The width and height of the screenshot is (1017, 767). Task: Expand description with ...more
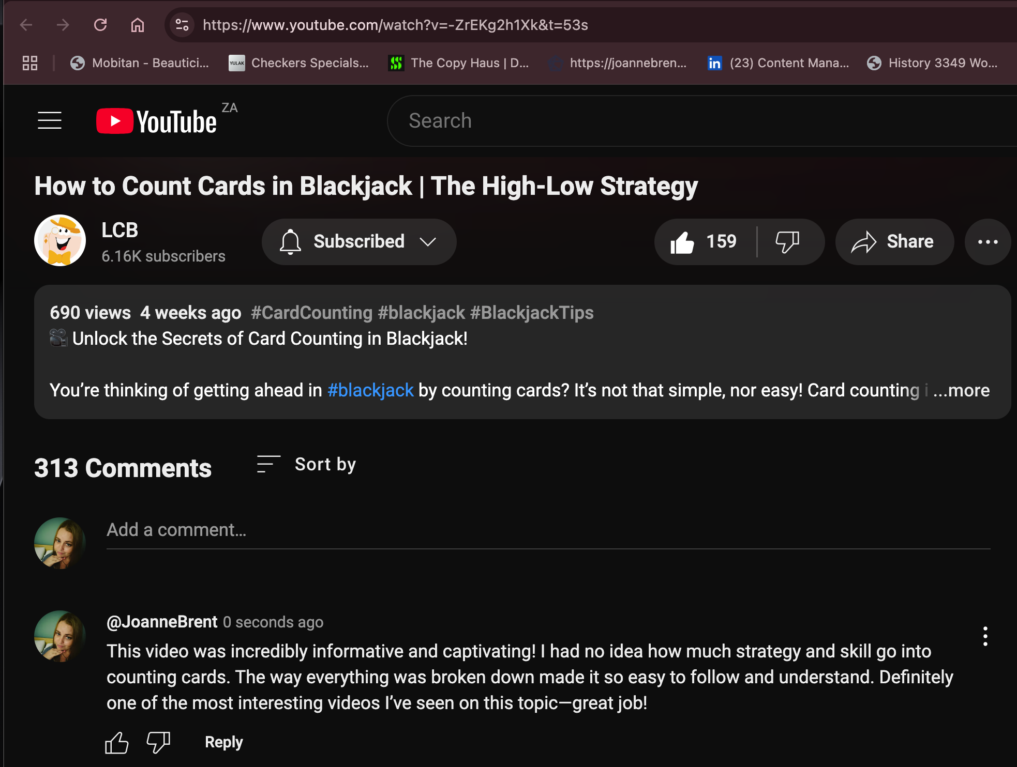(x=962, y=390)
